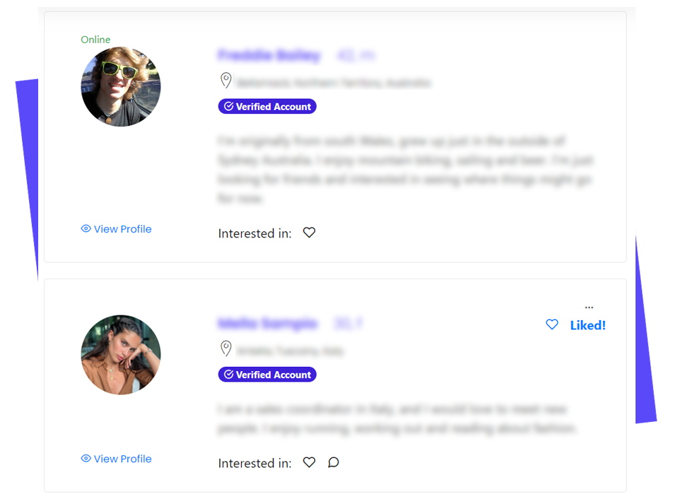The height and width of the screenshot is (504, 673).
Task: Toggle the blue Liked heart icon
Action: (552, 324)
